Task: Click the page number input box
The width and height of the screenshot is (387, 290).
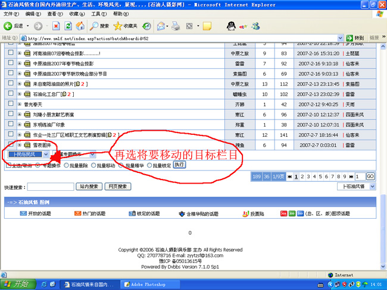Action: [x=360, y=176]
